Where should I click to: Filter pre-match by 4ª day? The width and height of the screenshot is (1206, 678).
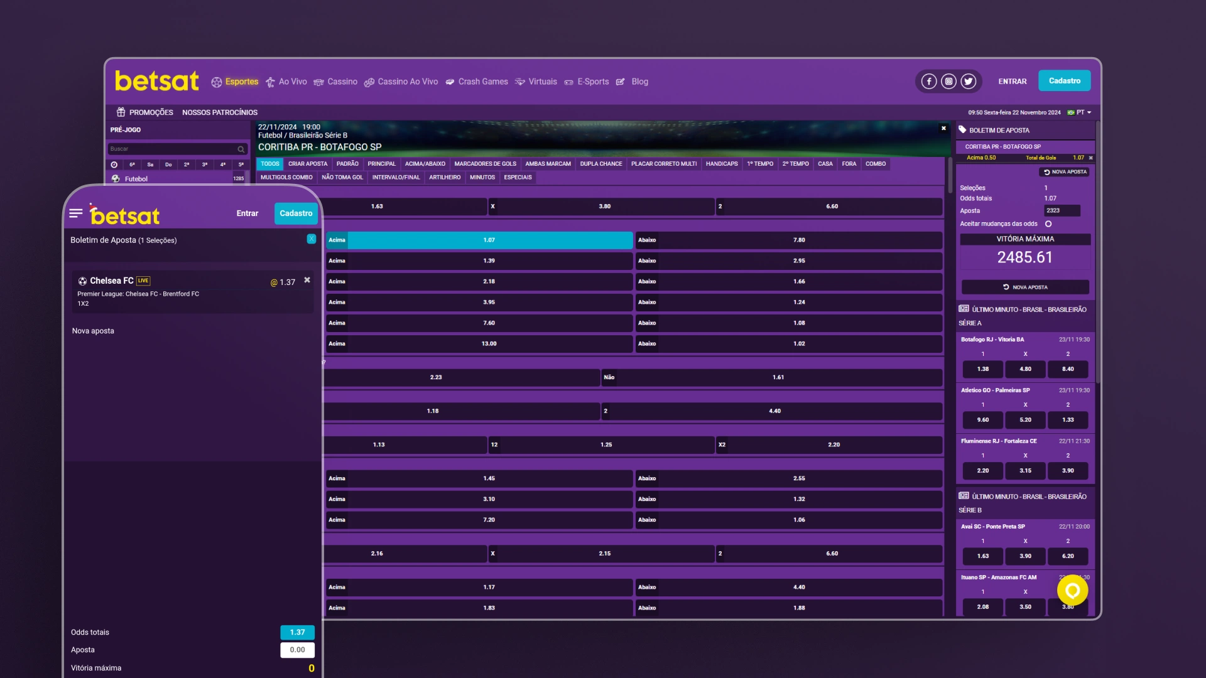pyautogui.click(x=223, y=164)
